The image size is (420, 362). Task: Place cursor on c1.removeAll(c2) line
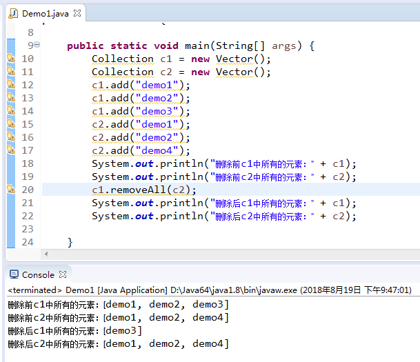[x=144, y=190]
